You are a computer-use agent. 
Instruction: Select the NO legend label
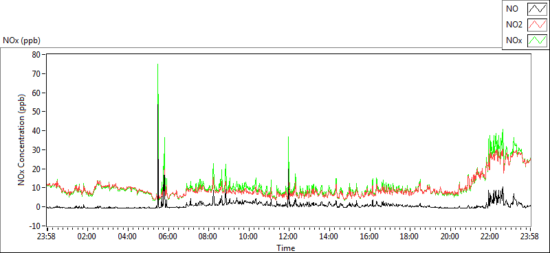pyautogui.click(x=512, y=9)
